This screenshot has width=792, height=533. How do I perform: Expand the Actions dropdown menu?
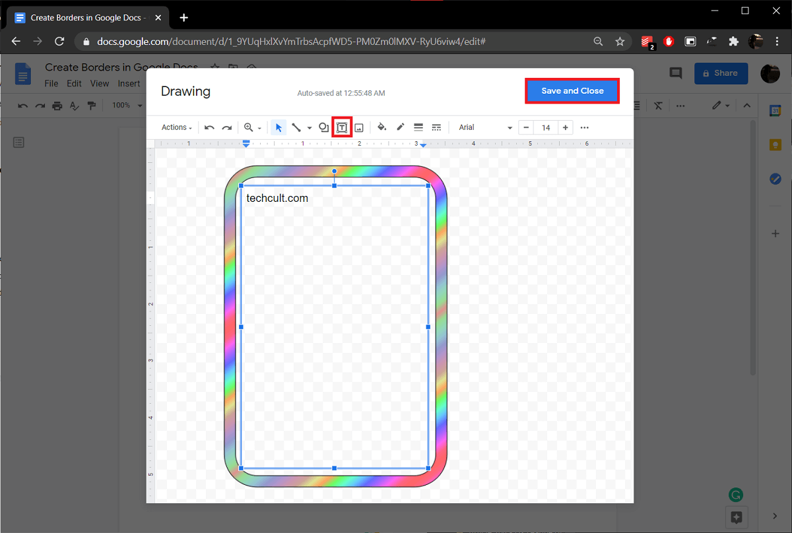(177, 127)
